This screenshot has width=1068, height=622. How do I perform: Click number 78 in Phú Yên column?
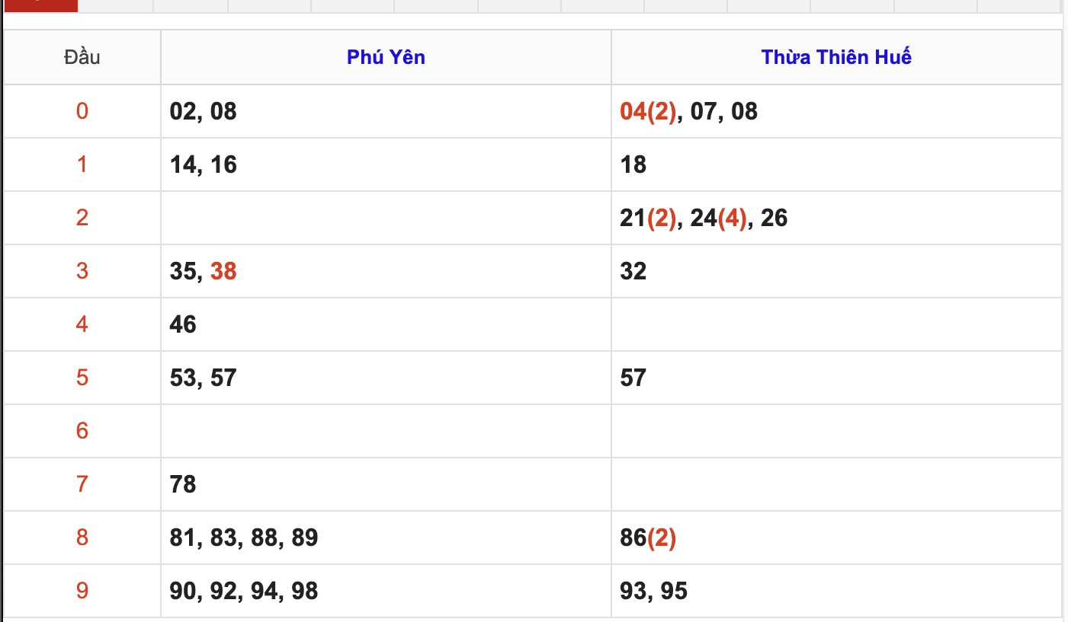pyautogui.click(x=183, y=484)
